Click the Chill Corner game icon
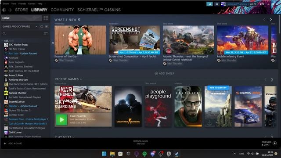281x158 pixels. (6, 133)
